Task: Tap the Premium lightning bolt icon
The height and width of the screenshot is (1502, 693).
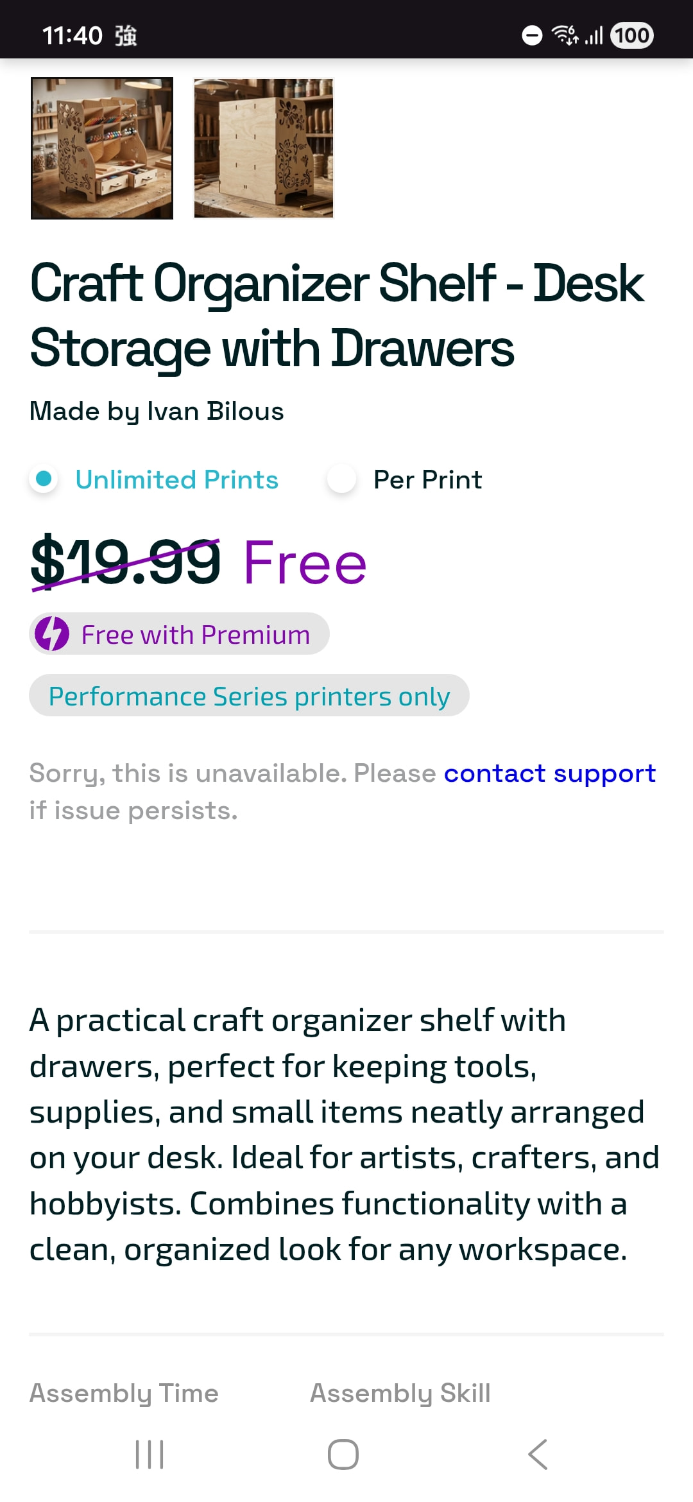Action: pyautogui.click(x=52, y=634)
